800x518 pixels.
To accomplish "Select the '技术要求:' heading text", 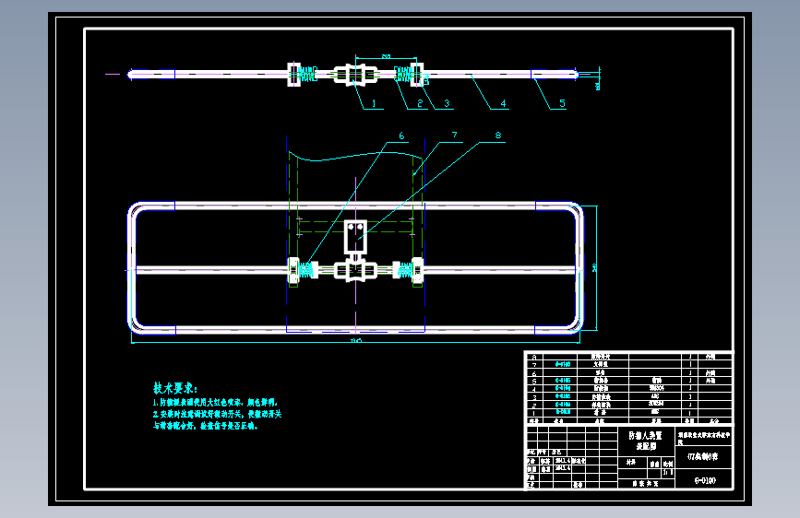I will [x=175, y=388].
